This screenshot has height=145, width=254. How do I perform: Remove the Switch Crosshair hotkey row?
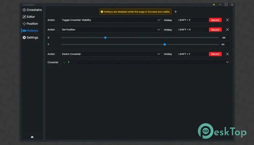(228, 54)
